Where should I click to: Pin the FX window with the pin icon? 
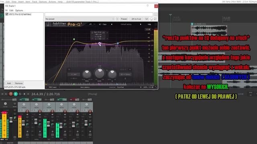tap(147, 6)
